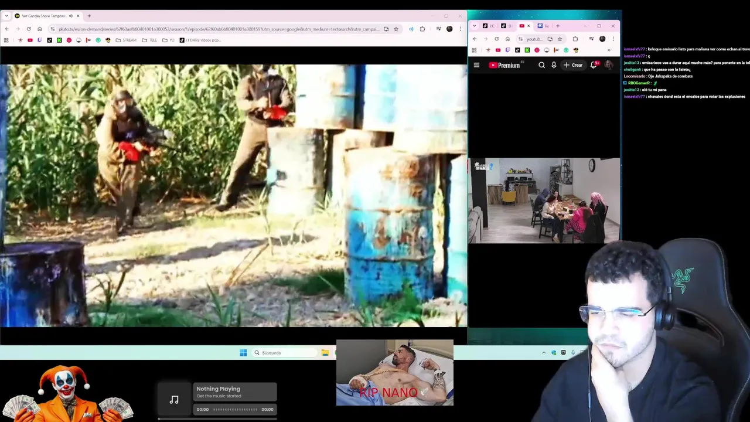Open Kick bookmark in YouTube window
This screenshot has height=422, width=750.
coord(527,50)
